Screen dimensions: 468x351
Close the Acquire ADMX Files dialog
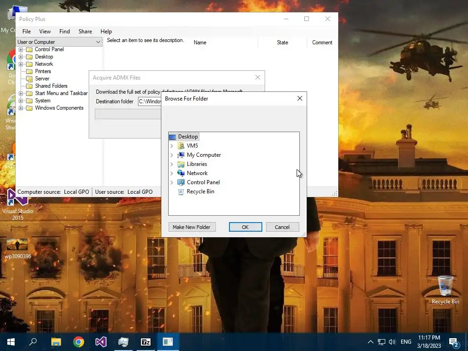pos(258,77)
